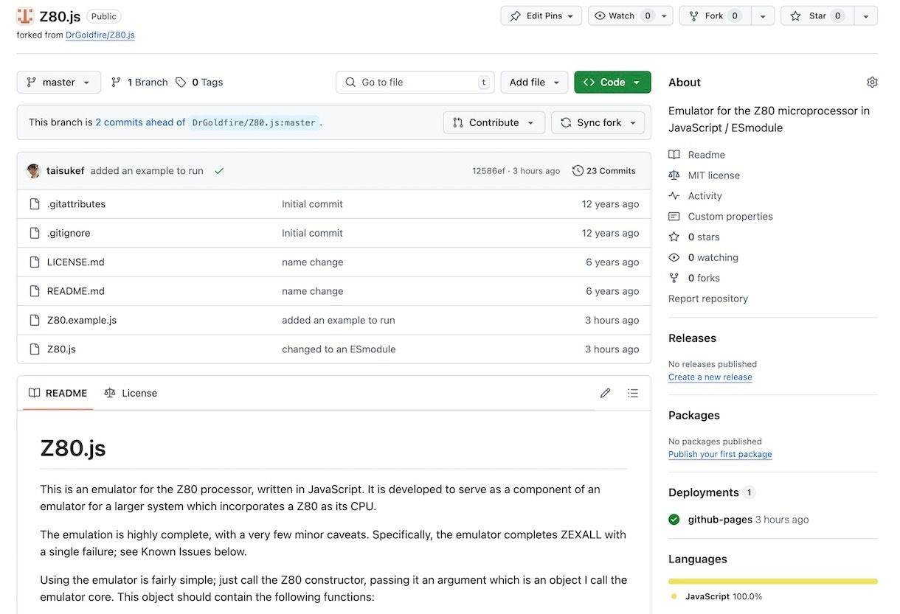900x614 pixels.
Task: Click the tag icon beside 0 Tags
Action: [x=181, y=83]
